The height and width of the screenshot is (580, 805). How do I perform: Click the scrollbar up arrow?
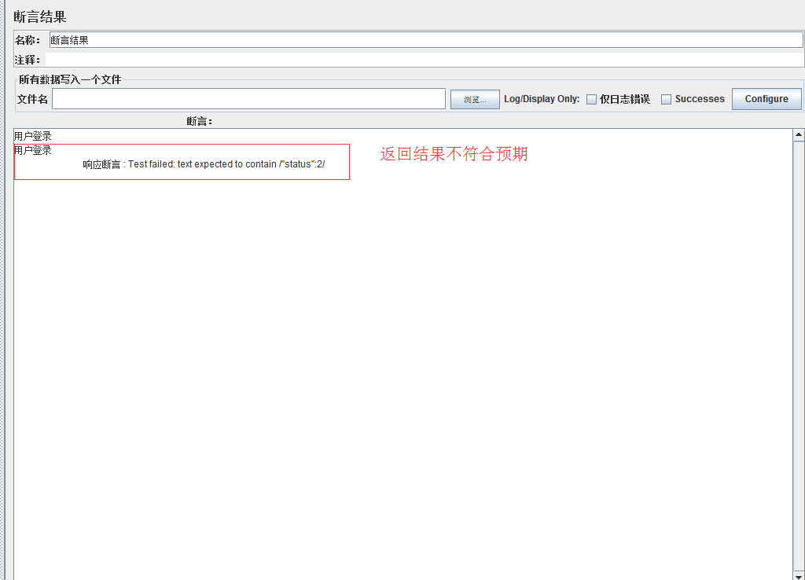(x=799, y=135)
